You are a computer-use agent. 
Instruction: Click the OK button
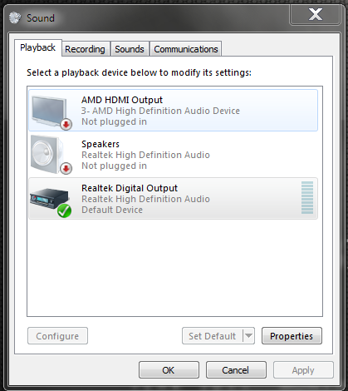[x=169, y=370]
